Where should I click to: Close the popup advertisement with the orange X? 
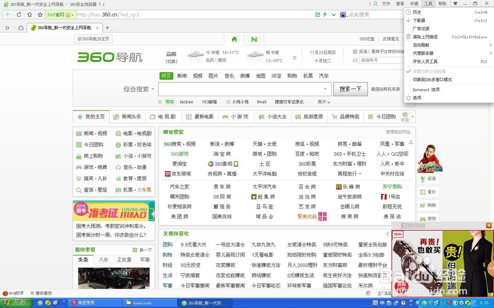pyautogui.click(x=489, y=225)
